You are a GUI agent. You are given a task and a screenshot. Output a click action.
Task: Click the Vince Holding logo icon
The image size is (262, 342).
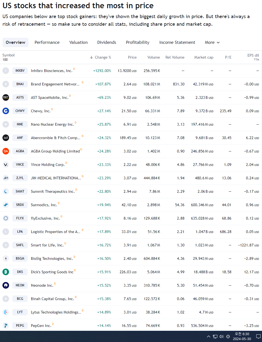(6, 165)
